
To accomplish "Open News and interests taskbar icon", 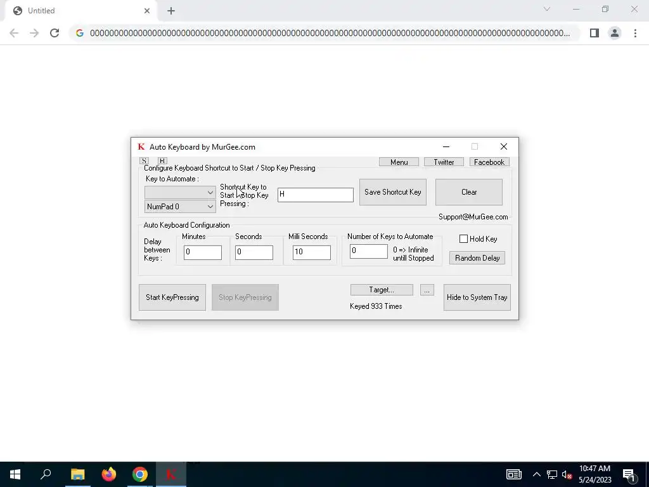I will coord(513,474).
